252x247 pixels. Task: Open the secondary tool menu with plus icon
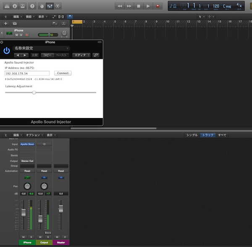pyautogui.click(x=211, y=16)
